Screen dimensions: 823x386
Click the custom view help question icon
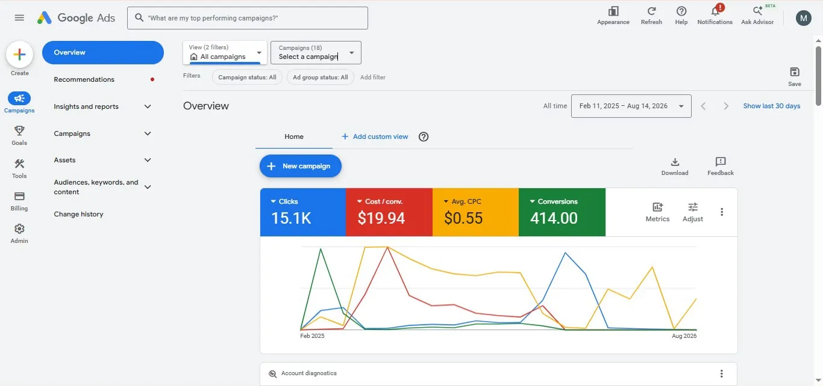(x=424, y=136)
